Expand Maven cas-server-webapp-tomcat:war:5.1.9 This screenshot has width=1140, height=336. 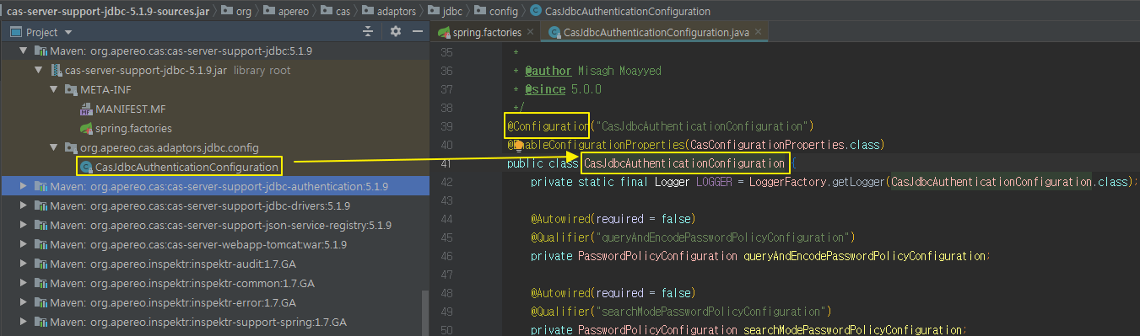coord(23,244)
